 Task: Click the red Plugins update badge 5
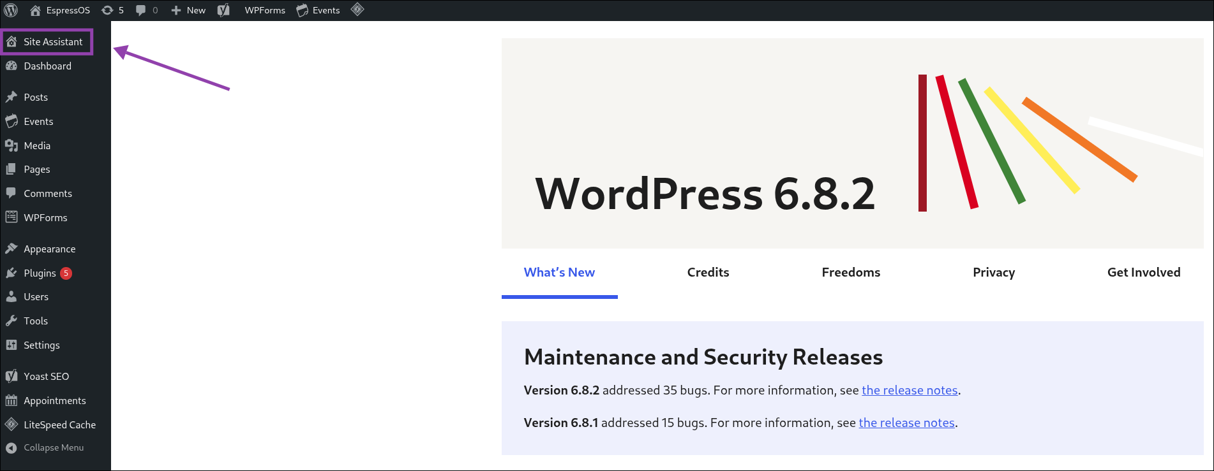click(x=66, y=273)
